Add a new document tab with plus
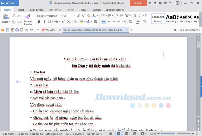The width and height of the screenshot is (202, 136). [x=132, y=30]
